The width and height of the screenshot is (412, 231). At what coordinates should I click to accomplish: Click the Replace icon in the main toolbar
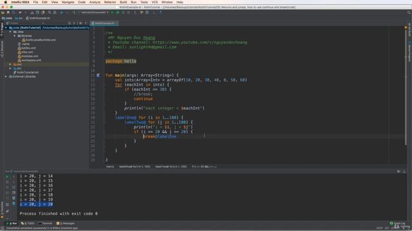[x=55, y=12]
